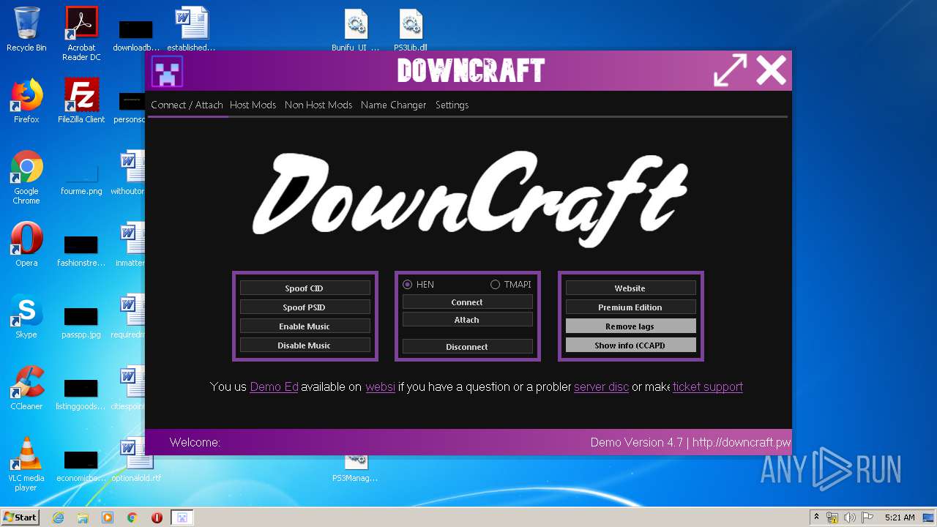Close DownCraft with the X icon

pyautogui.click(x=771, y=71)
